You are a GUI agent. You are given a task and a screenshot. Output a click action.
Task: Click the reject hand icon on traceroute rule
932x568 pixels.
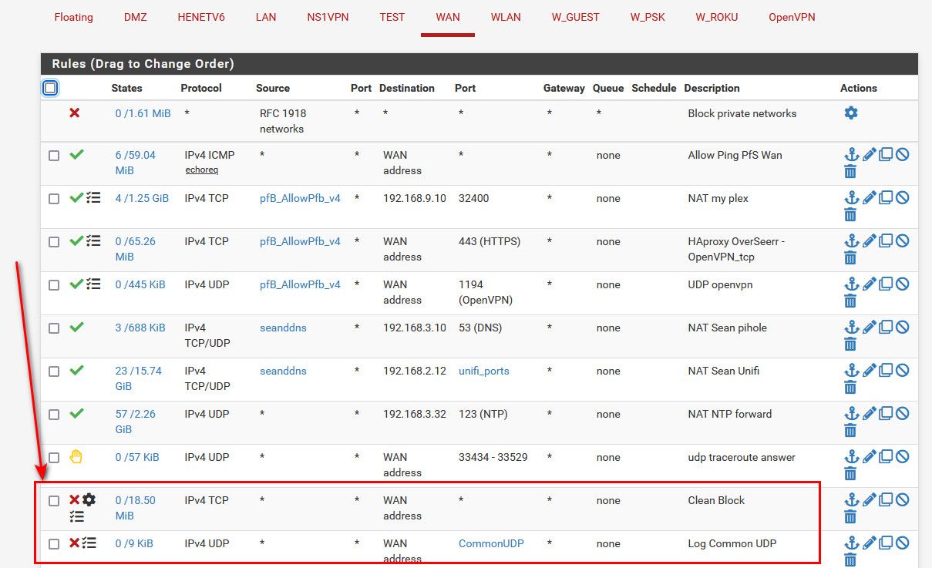pyautogui.click(x=76, y=456)
